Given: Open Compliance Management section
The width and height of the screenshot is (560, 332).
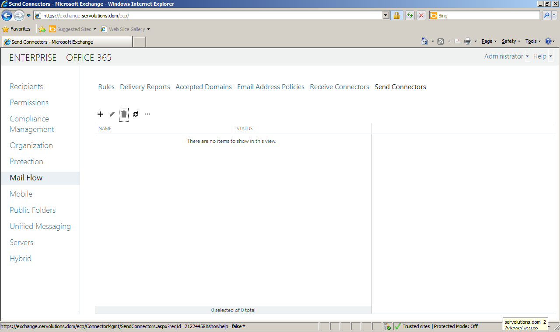Looking at the screenshot, I should (x=32, y=124).
